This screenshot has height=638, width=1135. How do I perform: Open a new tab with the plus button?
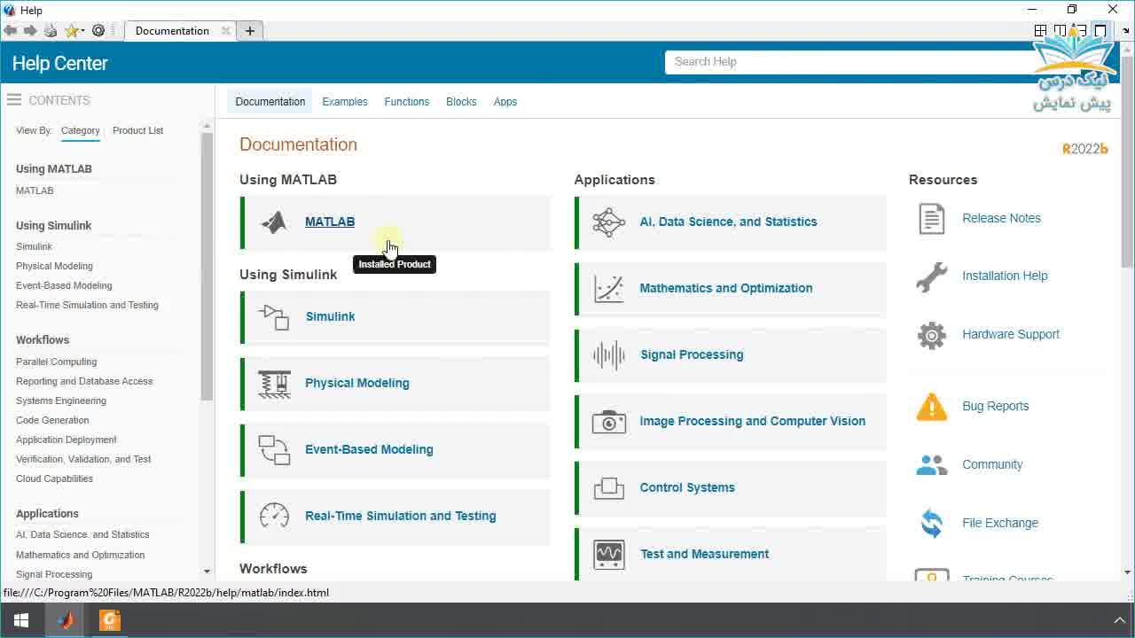click(250, 30)
